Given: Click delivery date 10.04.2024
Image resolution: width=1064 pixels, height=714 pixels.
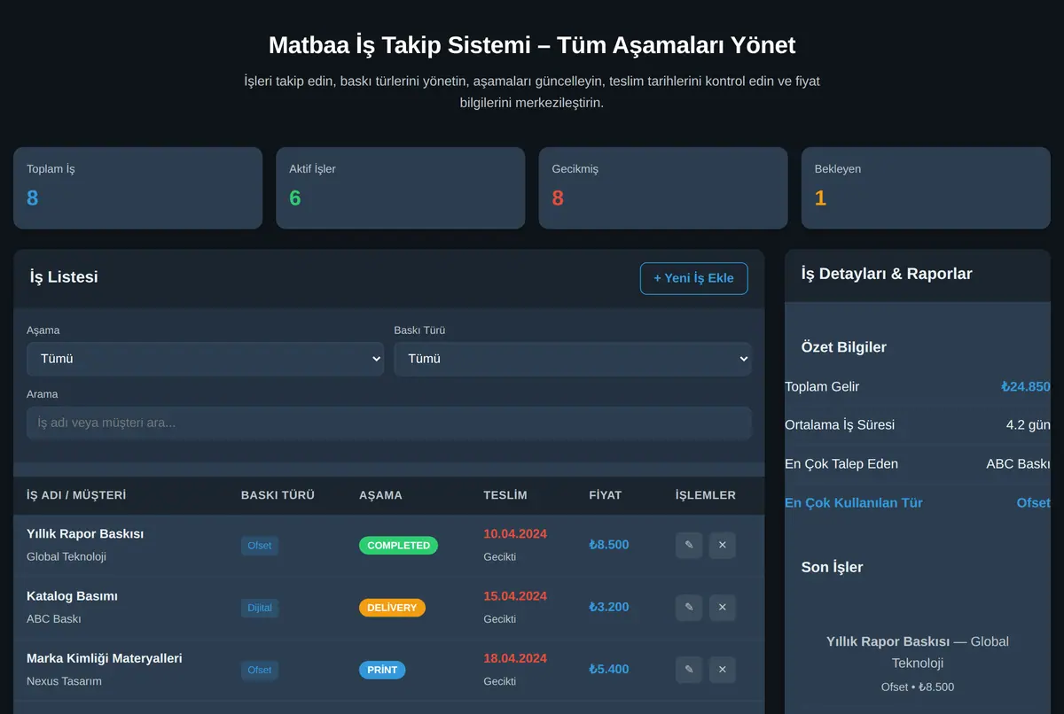Looking at the screenshot, I should (515, 534).
